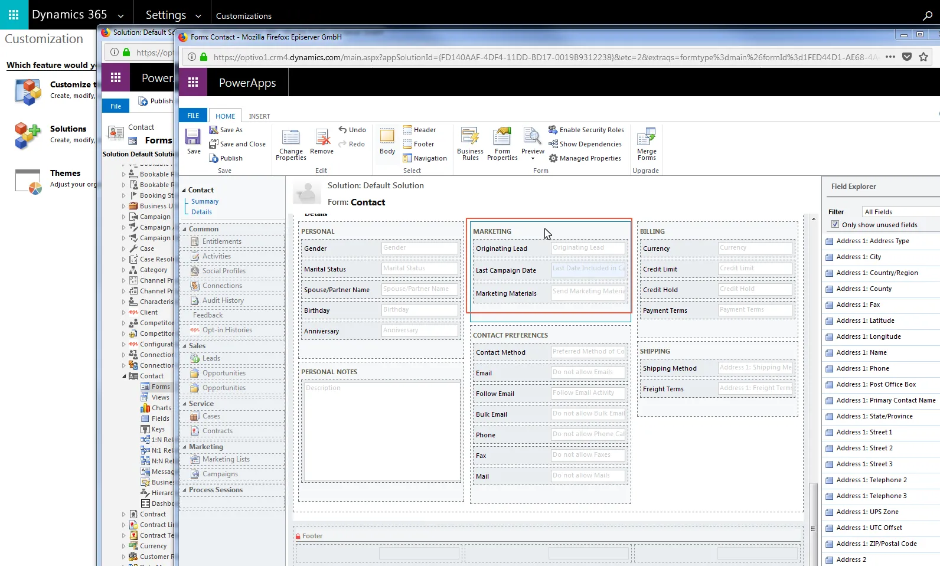Go to the Summary tab link
Viewport: 940px width, 566px height.
(205, 201)
